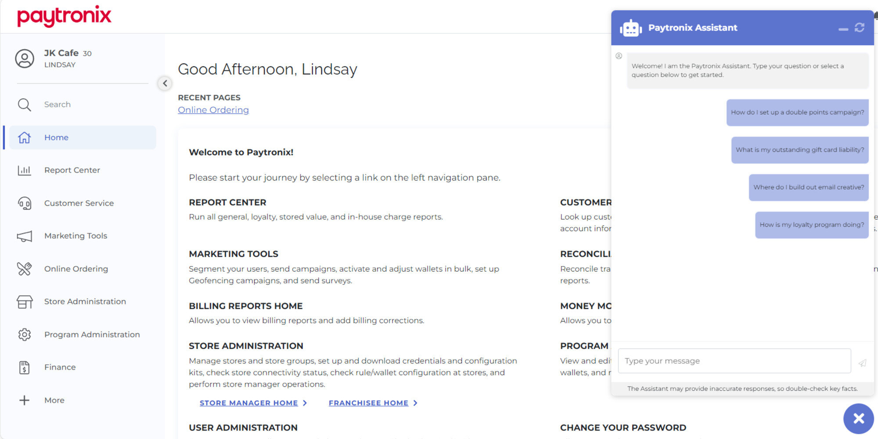Screen dimensions: 878x439
Task: Click the small avatar beside welcome message
Action: coord(619,56)
